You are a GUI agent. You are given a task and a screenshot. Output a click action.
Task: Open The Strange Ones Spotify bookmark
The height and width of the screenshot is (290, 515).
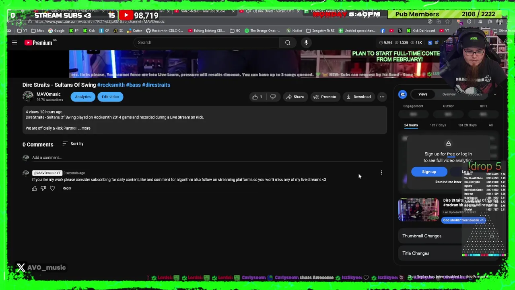click(262, 31)
